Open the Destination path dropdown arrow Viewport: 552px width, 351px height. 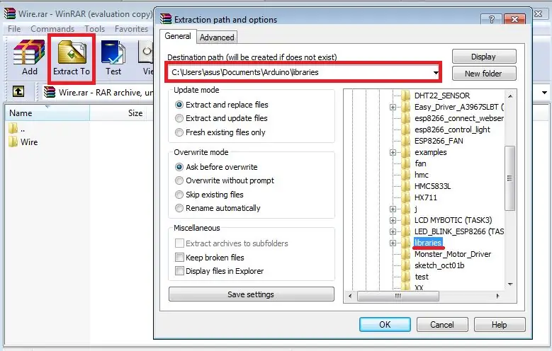[x=436, y=72]
